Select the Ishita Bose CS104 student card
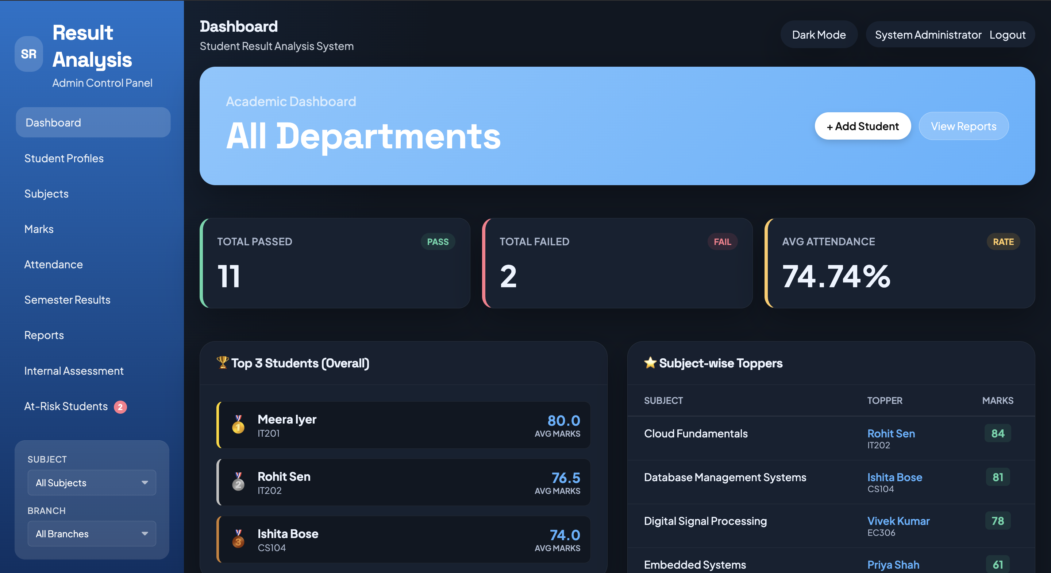The height and width of the screenshot is (573, 1051). pyautogui.click(x=404, y=539)
